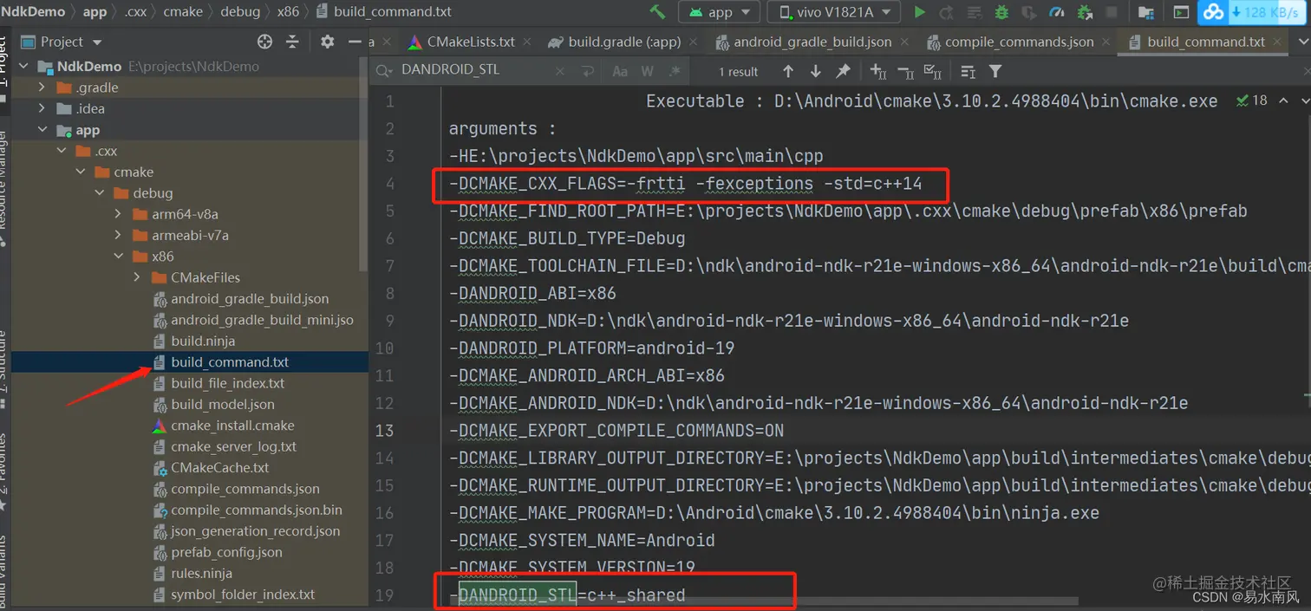Open Project Structure folder icon in toolbar
1311x611 pixels.
pyautogui.click(x=1146, y=12)
